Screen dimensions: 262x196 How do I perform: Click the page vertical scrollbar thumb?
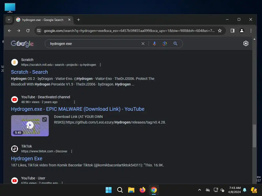254,136
